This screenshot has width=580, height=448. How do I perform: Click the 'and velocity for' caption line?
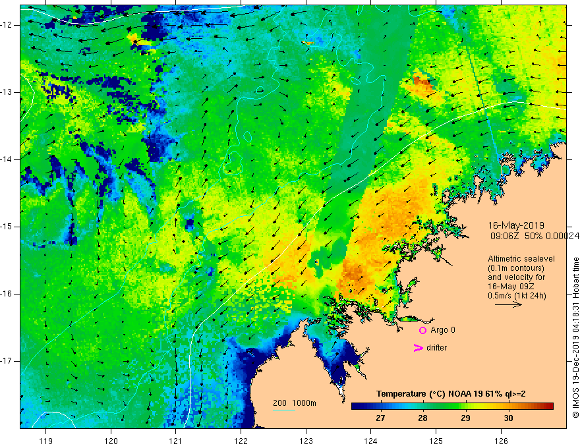pos(516,277)
